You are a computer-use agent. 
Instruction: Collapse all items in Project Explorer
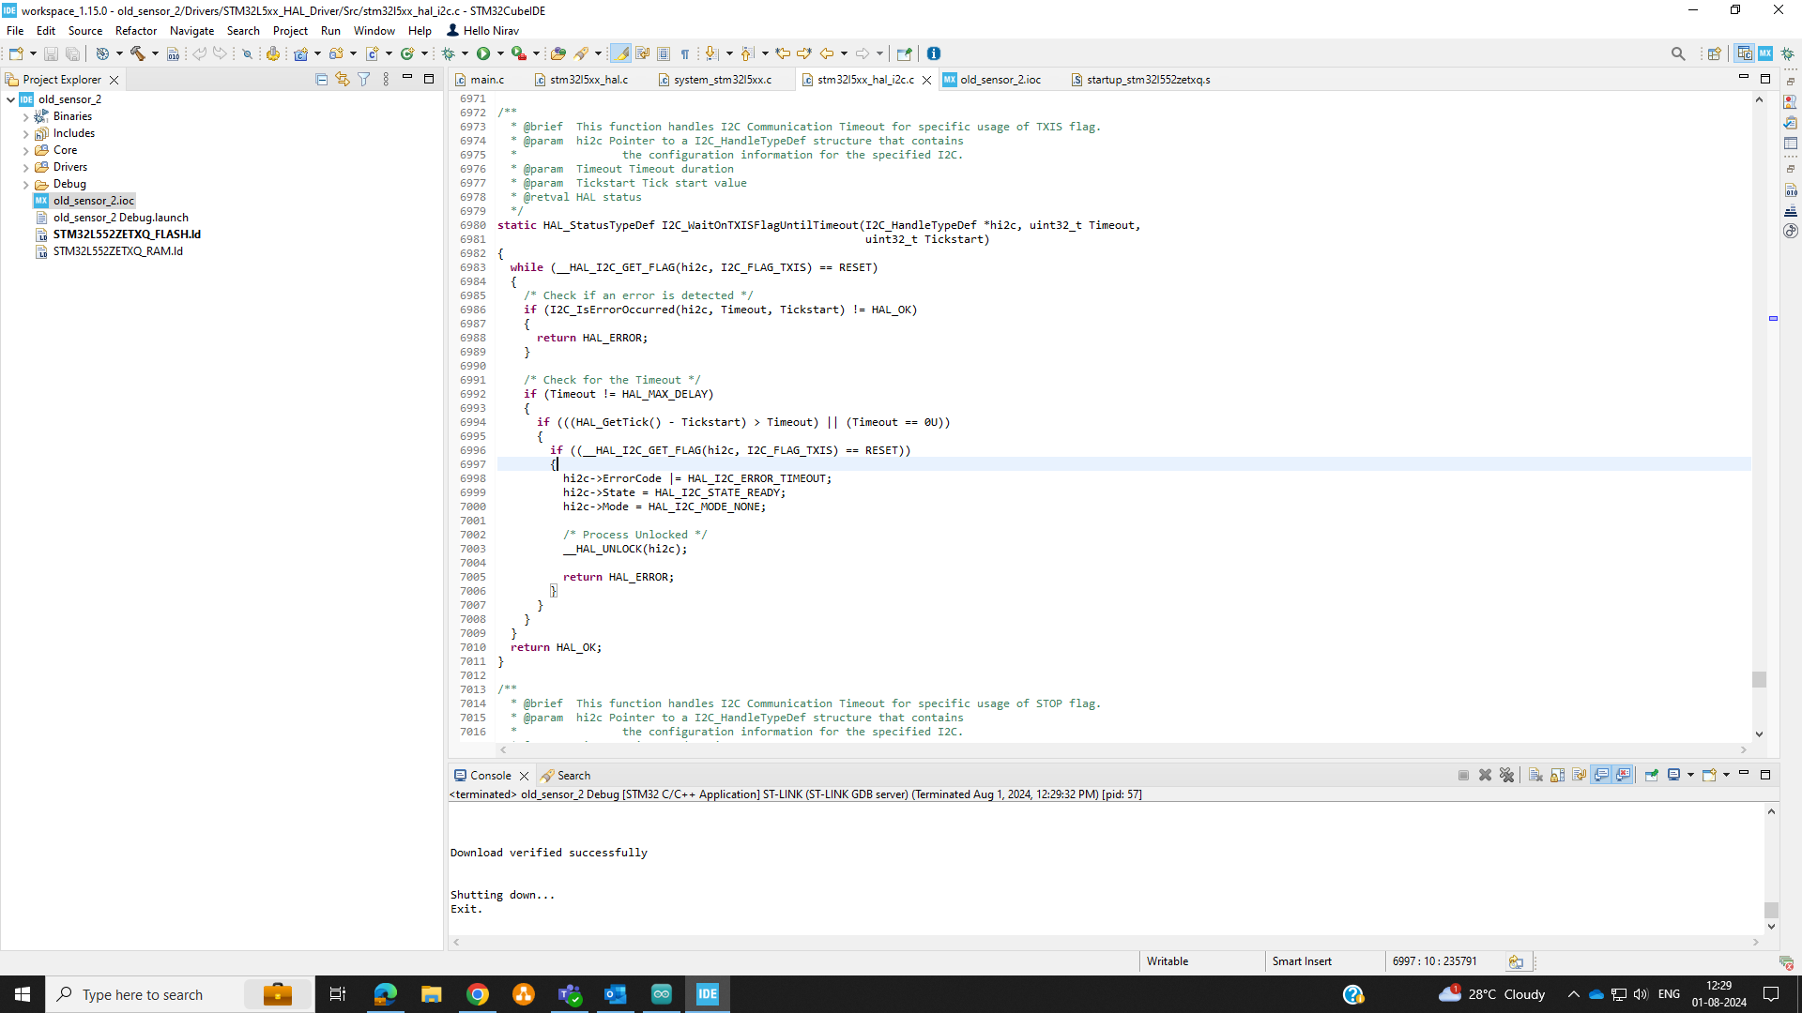[x=321, y=79]
